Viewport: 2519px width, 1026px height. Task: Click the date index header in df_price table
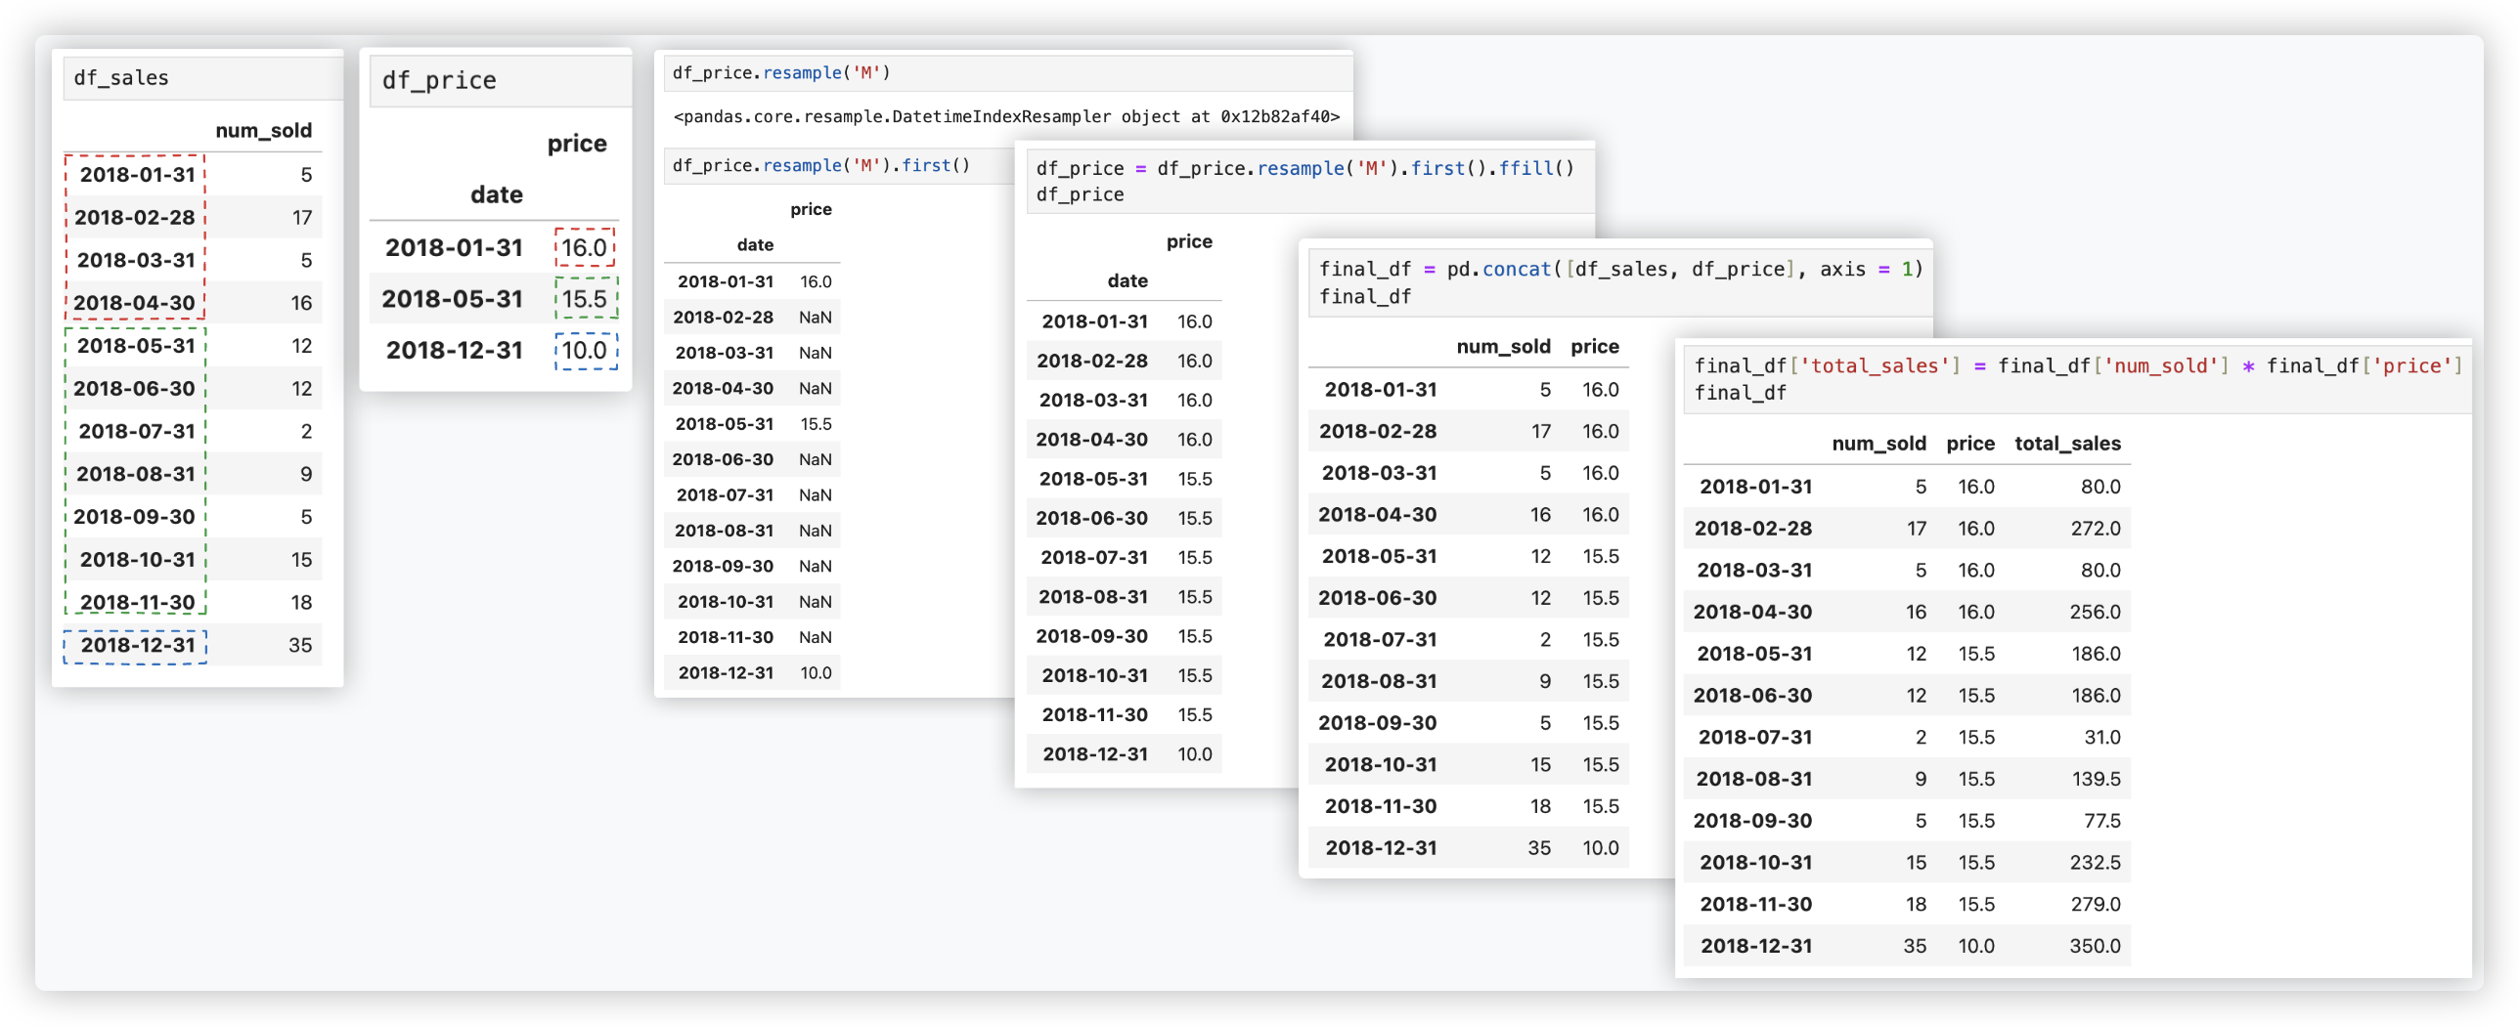pyautogui.click(x=496, y=194)
